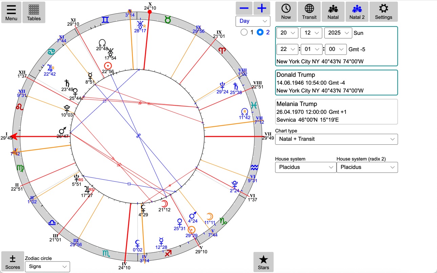Select radio option 1
This screenshot has width=437, height=273.
pyautogui.click(x=244, y=33)
